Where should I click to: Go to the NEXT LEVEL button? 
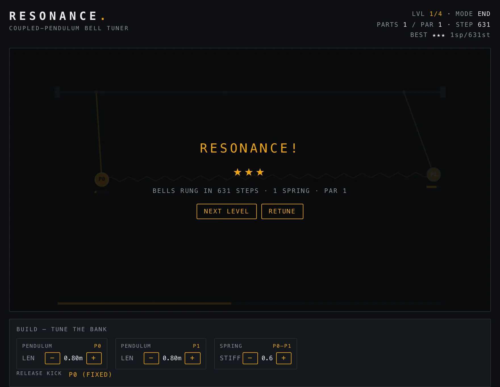[x=226, y=211]
